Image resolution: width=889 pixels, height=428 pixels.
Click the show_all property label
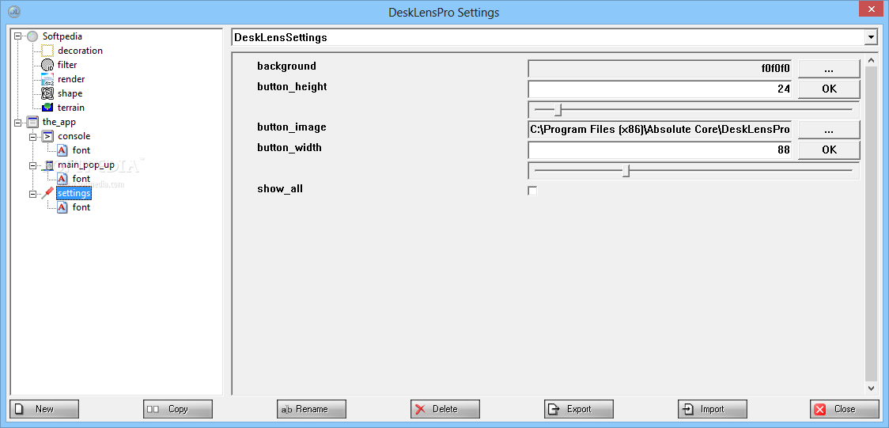tap(280, 189)
